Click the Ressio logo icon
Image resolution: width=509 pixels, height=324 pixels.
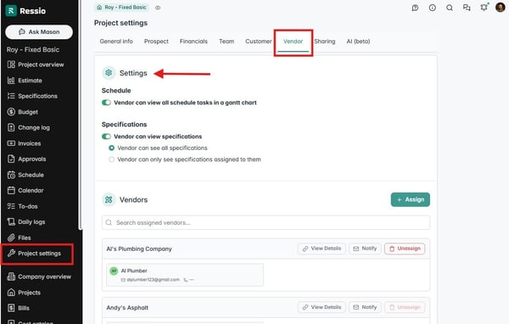tap(11, 11)
